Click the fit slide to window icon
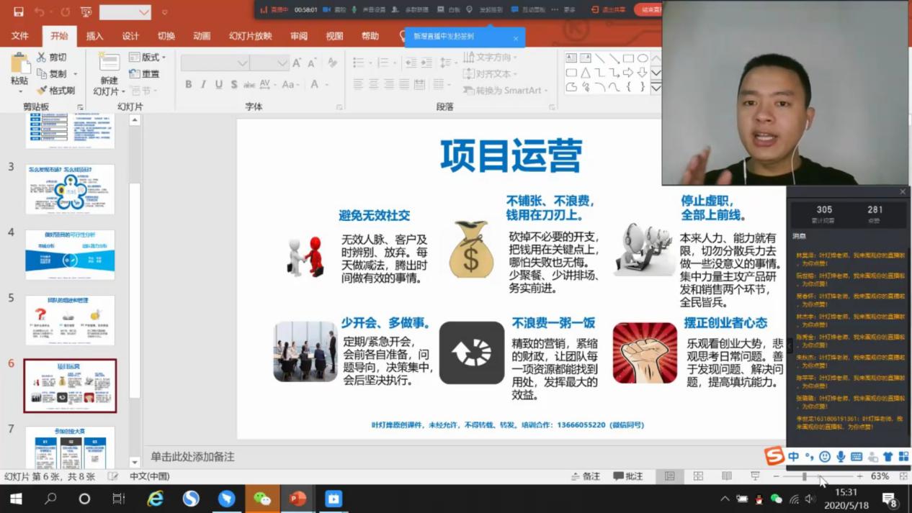The width and height of the screenshot is (912, 513). click(903, 476)
